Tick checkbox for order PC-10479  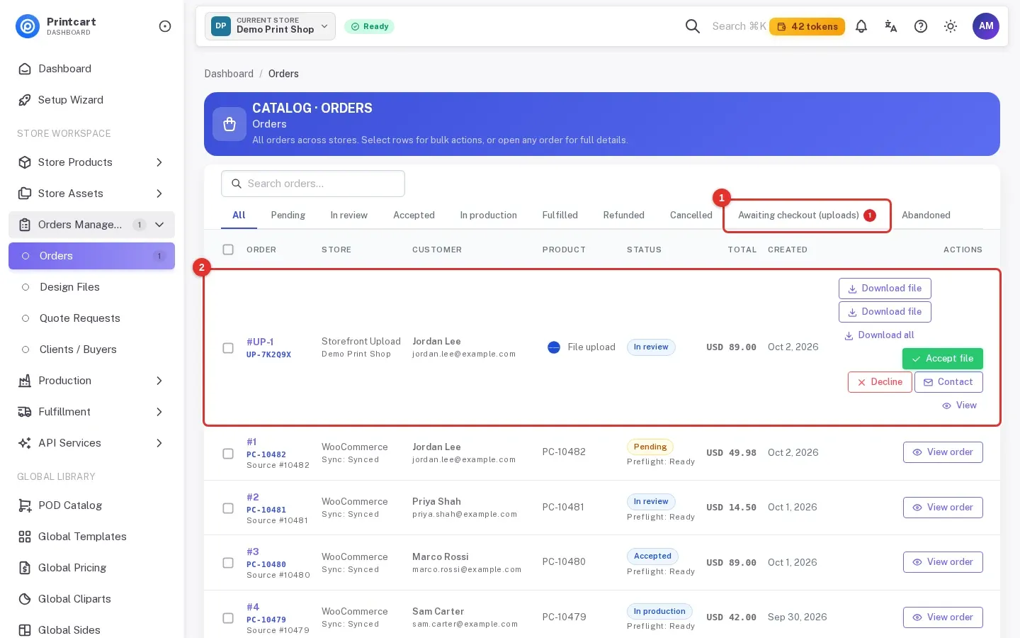[228, 618]
